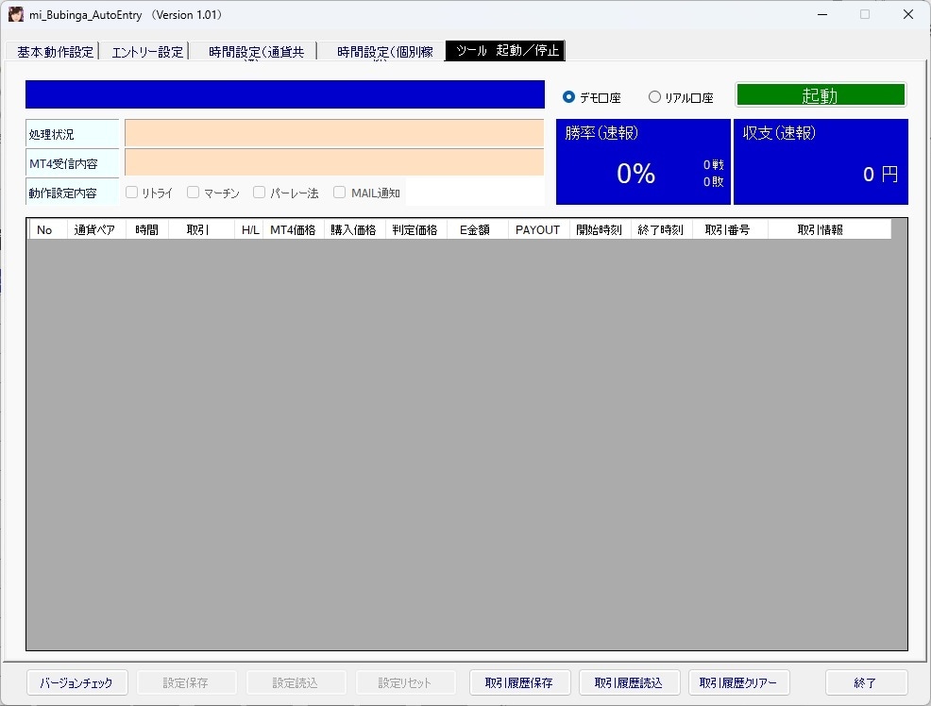931x706 pixels.
Task: Click the green 起動 start button
Action: pos(821,95)
